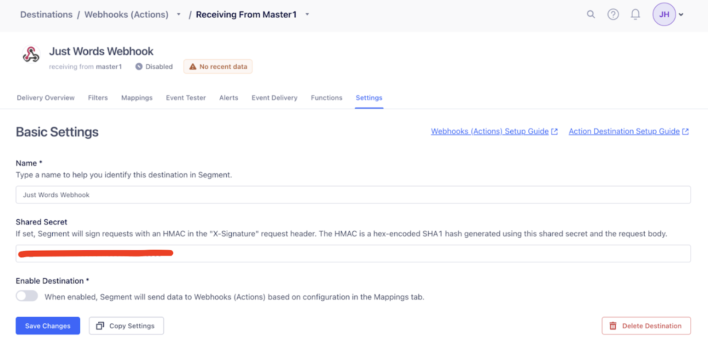Click the Disabled status indicator
The image size is (708, 353).
[154, 66]
